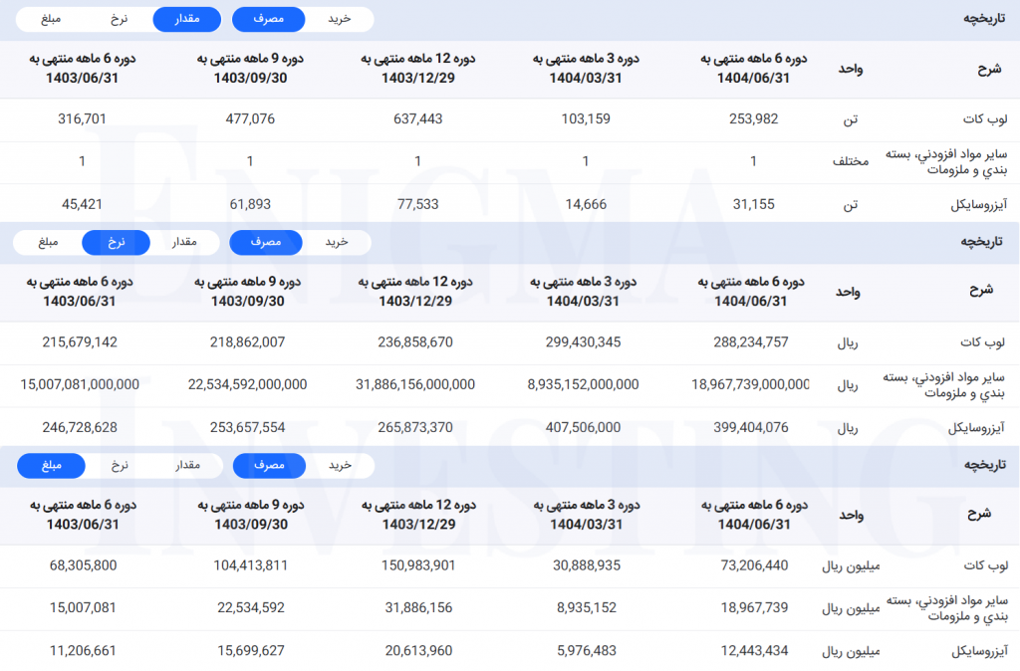Click واحد column header in bottom table
Viewport: 1020px width, 671px height.
coord(851,515)
